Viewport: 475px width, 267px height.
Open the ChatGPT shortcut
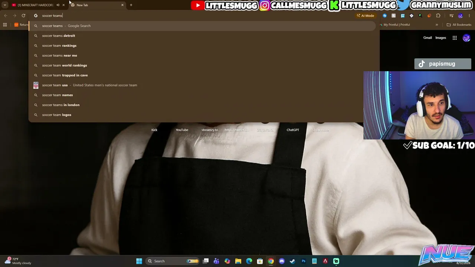293,130
